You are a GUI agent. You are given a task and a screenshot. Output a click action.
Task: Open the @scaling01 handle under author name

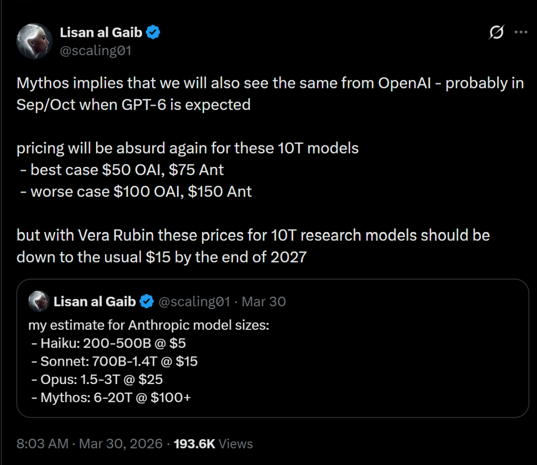pos(95,51)
